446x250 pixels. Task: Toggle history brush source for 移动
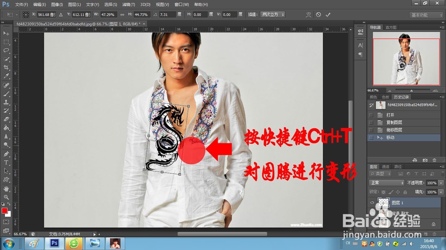(x=371, y=137)
